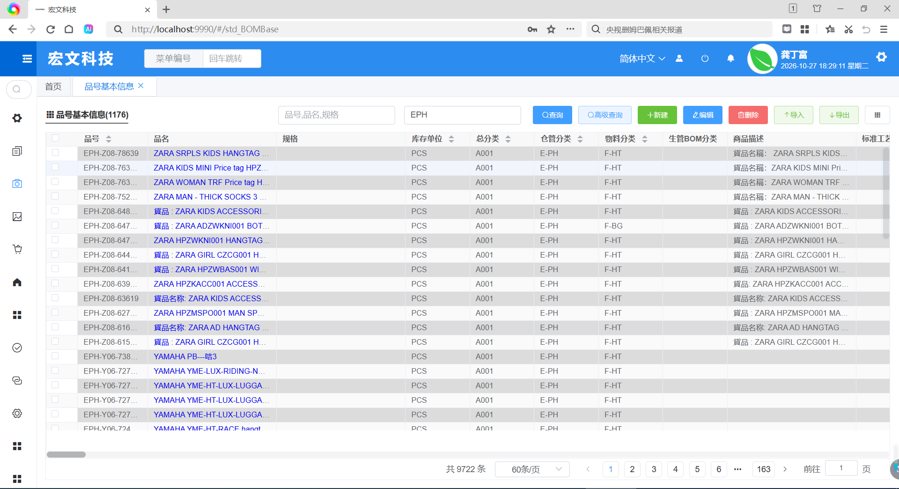Switch to the 首页 tab
Image resolution: width=899 pixels, height=489 pixels.
53,87
